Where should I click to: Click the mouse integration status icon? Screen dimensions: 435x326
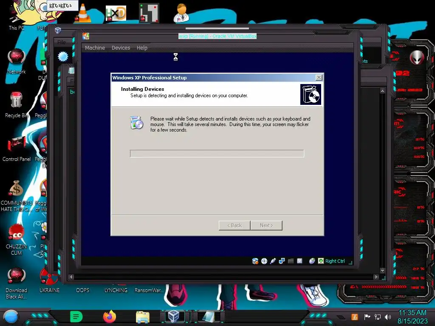coord(312,261)
